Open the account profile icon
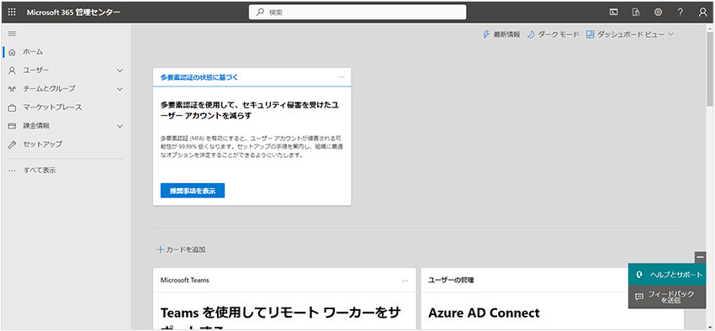Image resolution: width=715 pixels, height=331 pixels. 702,13
